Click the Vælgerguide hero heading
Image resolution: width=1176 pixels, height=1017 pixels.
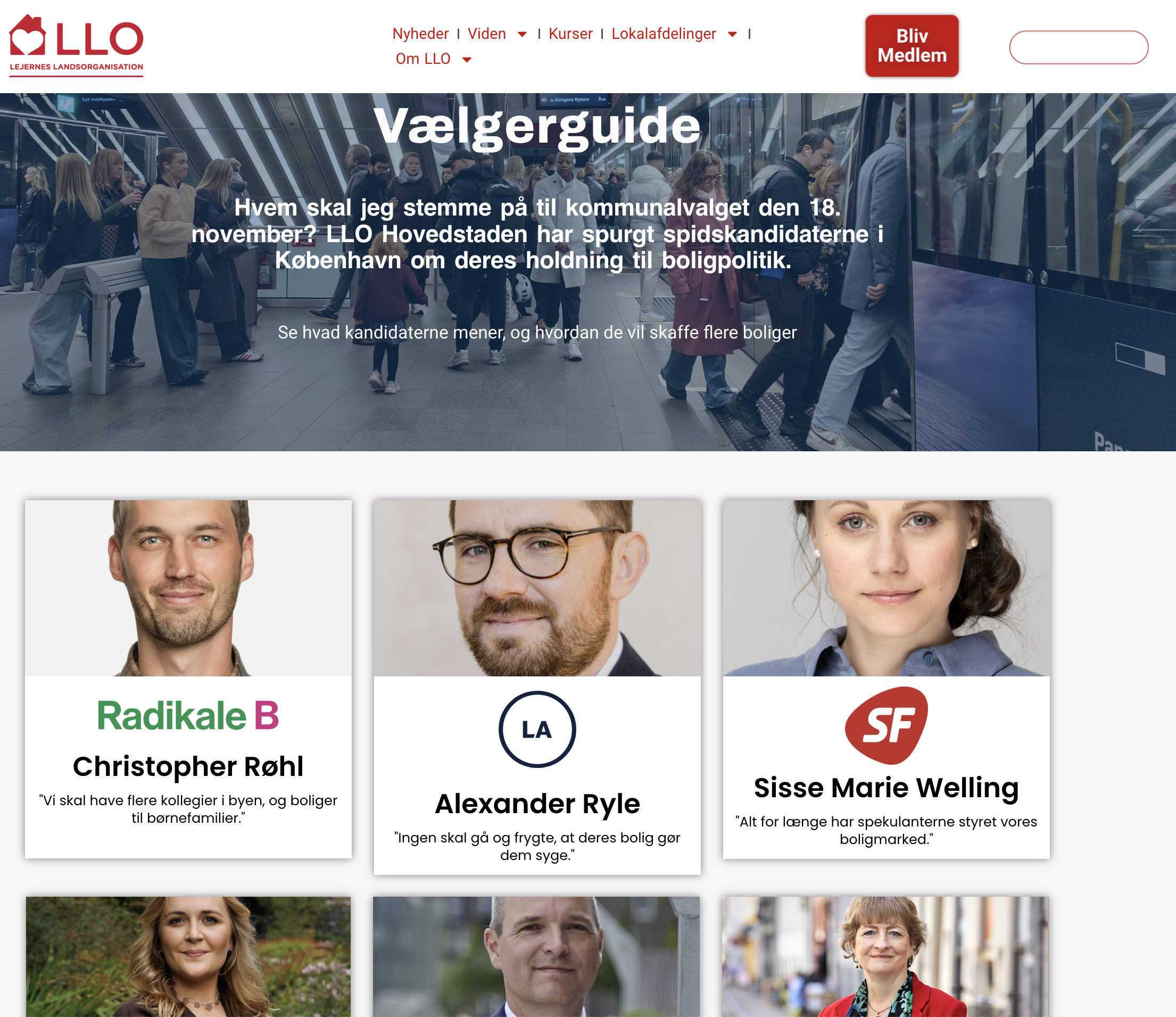537,126
